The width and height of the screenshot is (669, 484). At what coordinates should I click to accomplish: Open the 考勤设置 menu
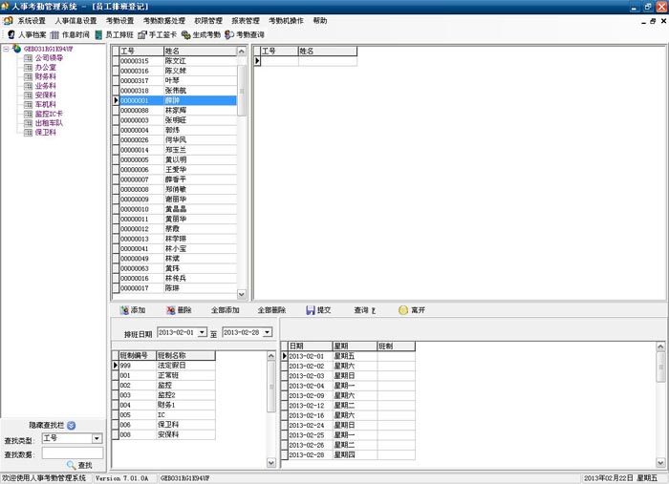tap(119, 20)
